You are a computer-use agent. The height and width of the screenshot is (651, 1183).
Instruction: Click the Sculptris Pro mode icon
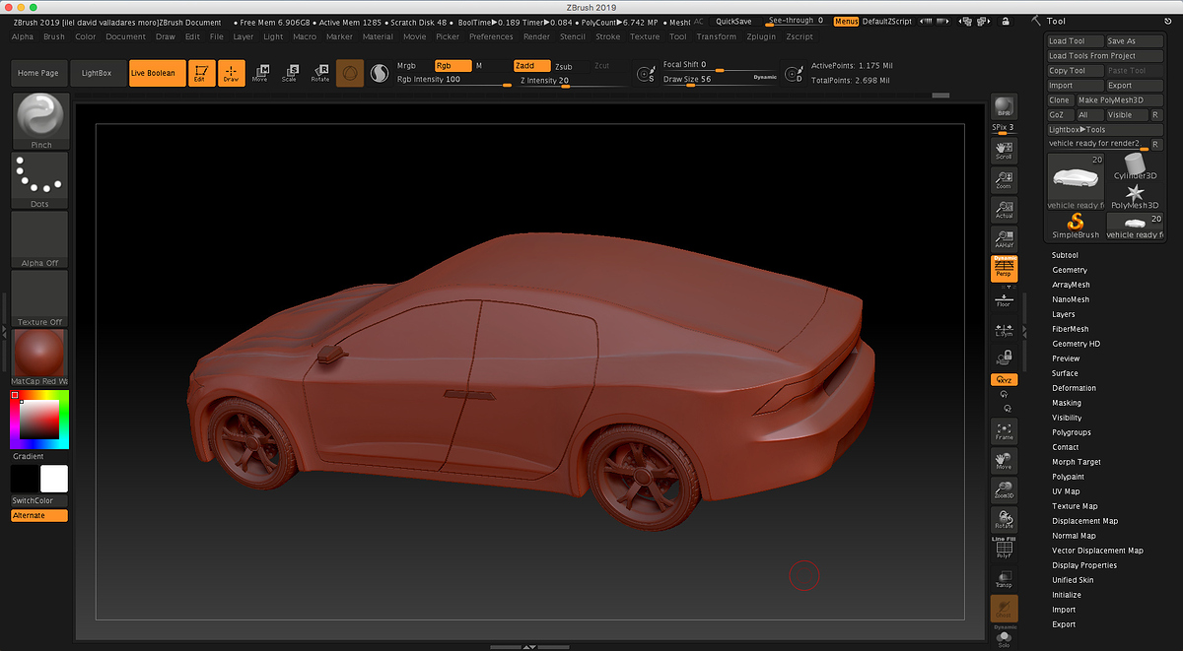(379, 73)
